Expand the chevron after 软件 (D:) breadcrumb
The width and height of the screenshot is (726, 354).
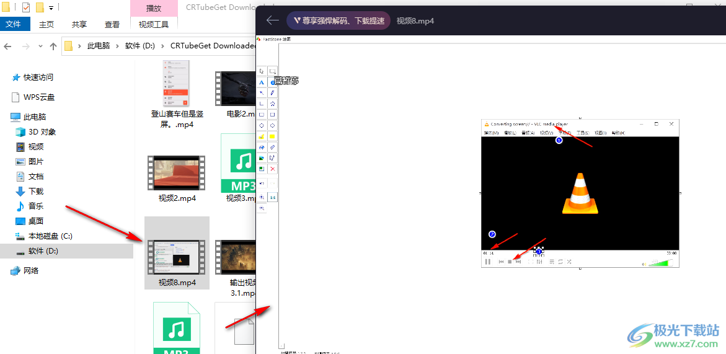[x=163, y=46]
